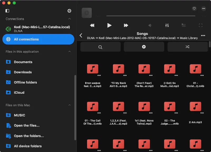This screenshot has width=211, height=152.
Task: Open the equalizer sliders icon
Action: [x=167, y=25]
